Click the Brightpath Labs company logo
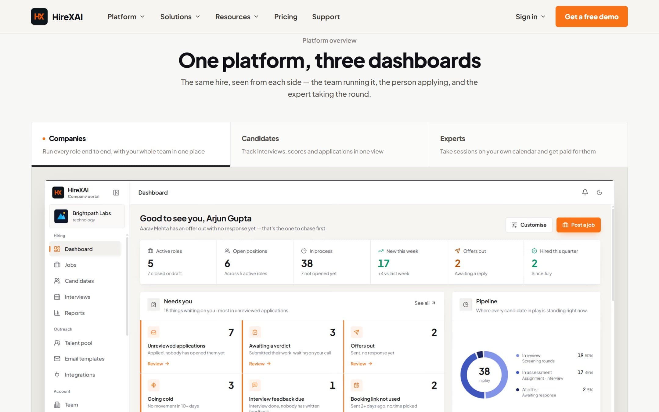The height and width of the screenshot is (412, 659). pyautogui.click(x=61, y=216)
